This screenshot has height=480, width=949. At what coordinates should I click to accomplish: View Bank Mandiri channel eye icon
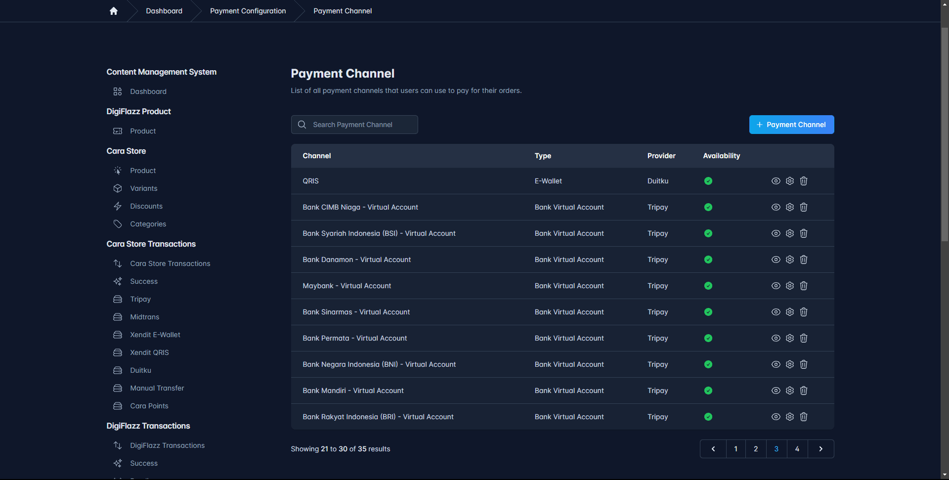pos(776,391)
